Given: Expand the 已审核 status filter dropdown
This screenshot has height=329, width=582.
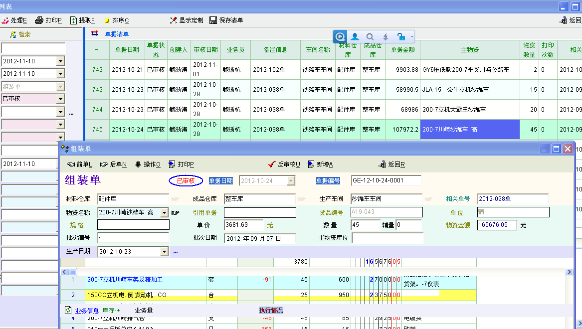Looking at the screenshot, I should tap(61, 99).
